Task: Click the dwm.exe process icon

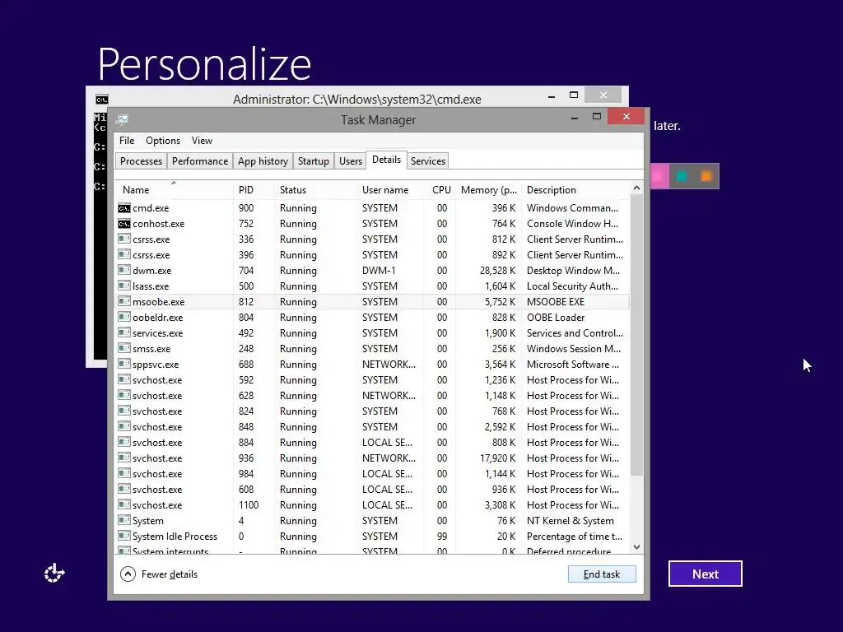Action: tap(124, 270)
